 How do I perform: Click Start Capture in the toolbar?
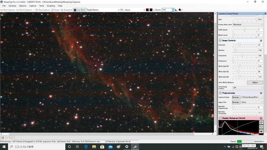click(x=8, y=10)
